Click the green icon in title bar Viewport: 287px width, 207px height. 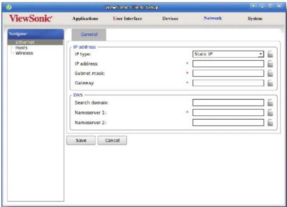9,7
